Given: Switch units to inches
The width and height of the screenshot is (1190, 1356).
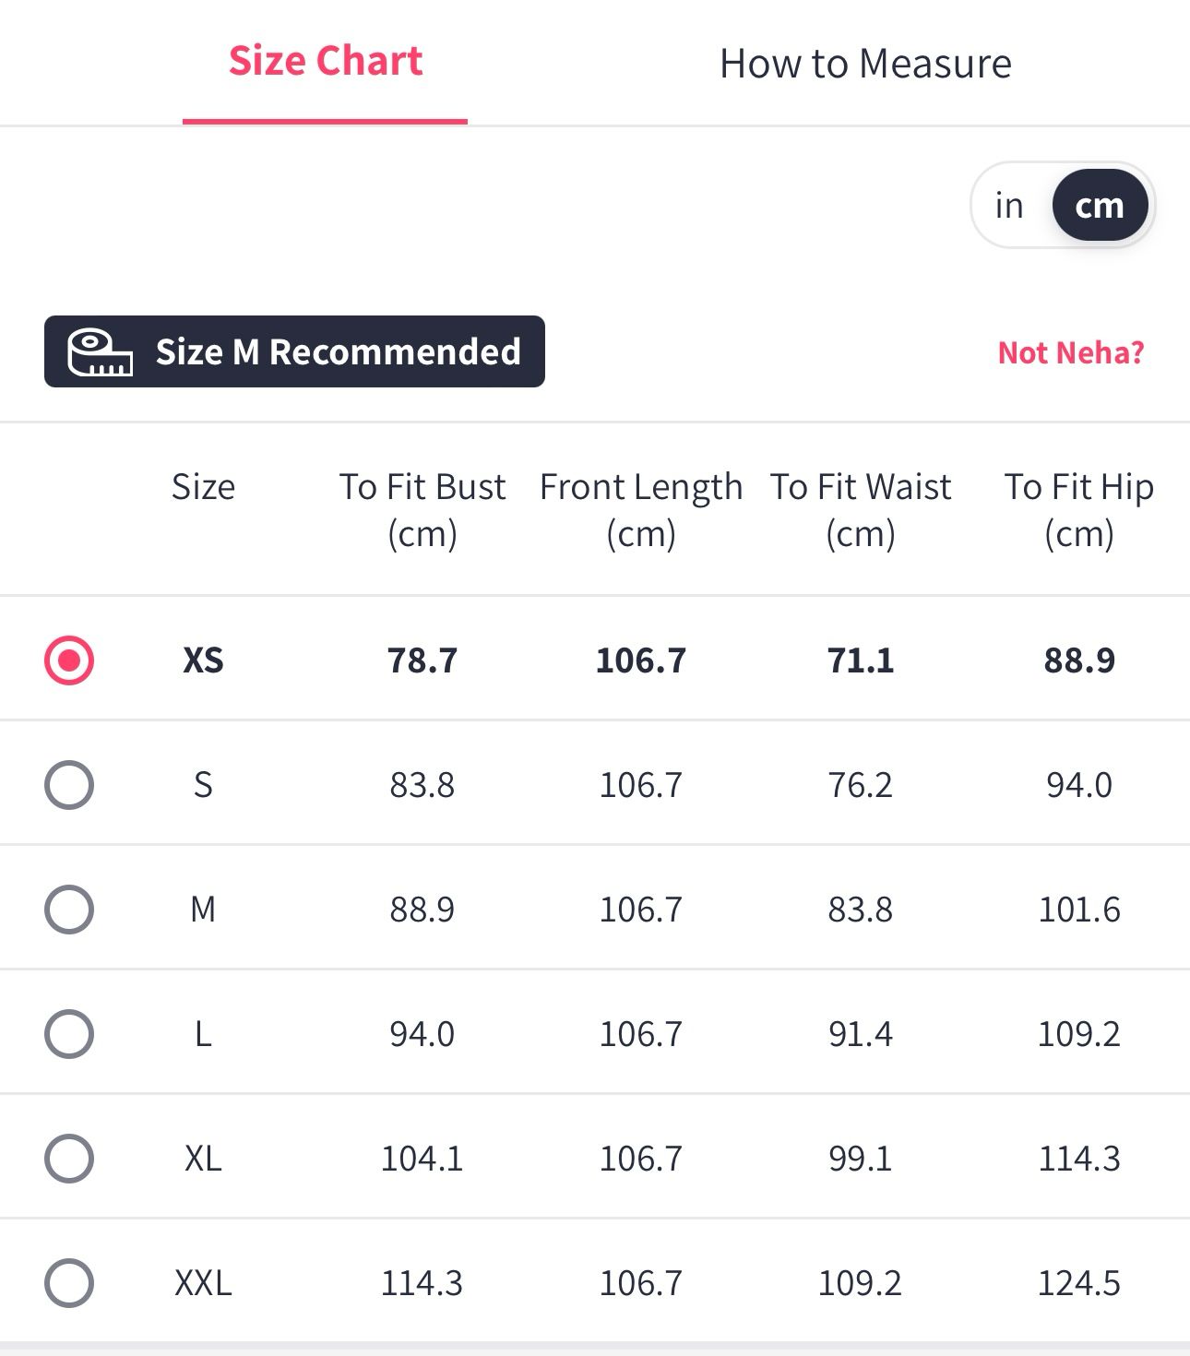Looking at the screenshot, I should point(1009,205).
